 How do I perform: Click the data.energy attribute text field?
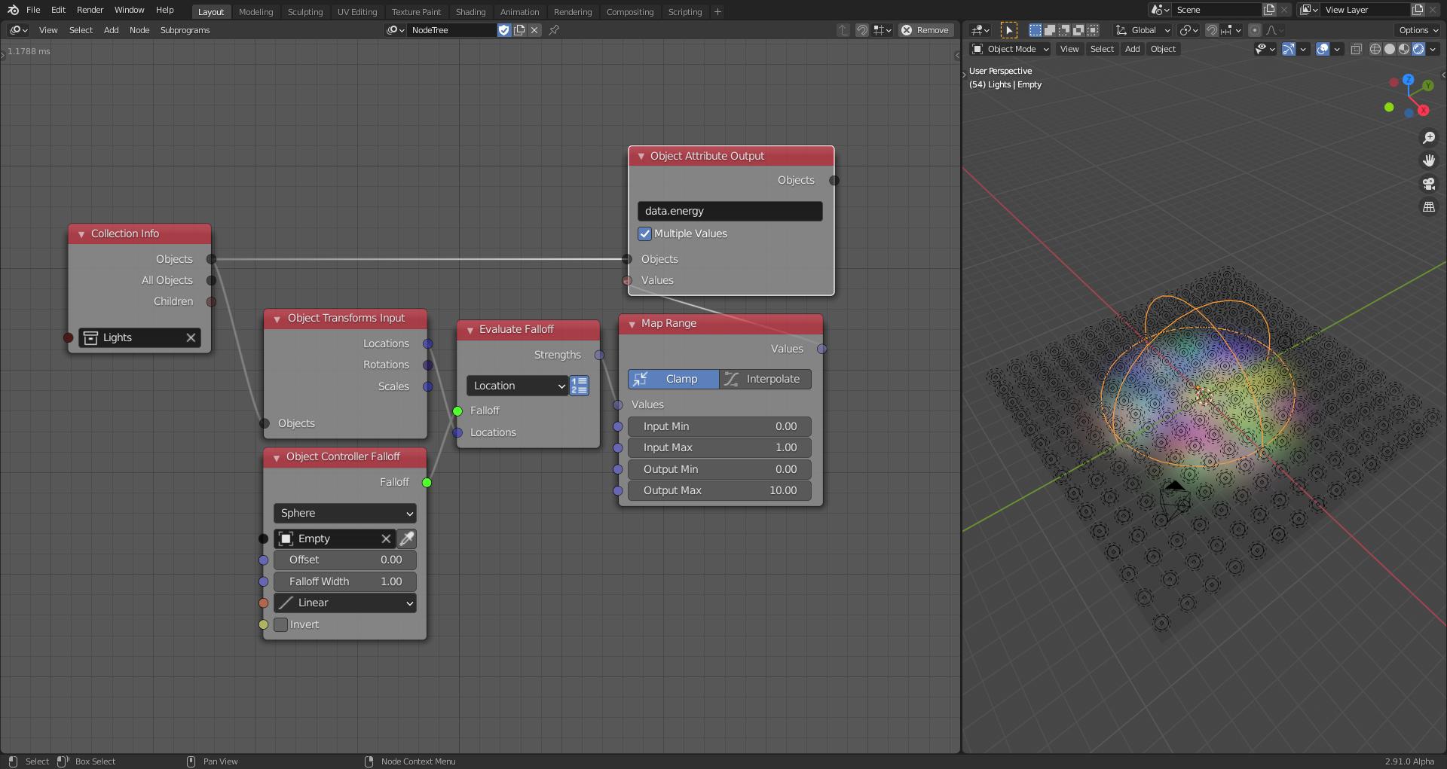click(730, 211)
